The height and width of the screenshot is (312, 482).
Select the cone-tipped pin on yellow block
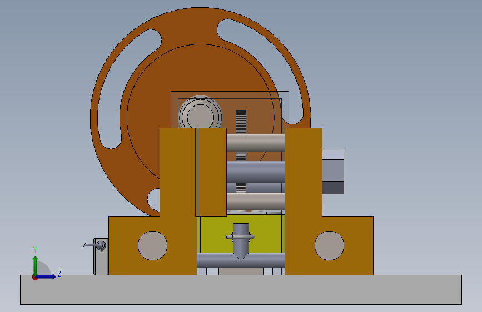click(x=241, y=243)
